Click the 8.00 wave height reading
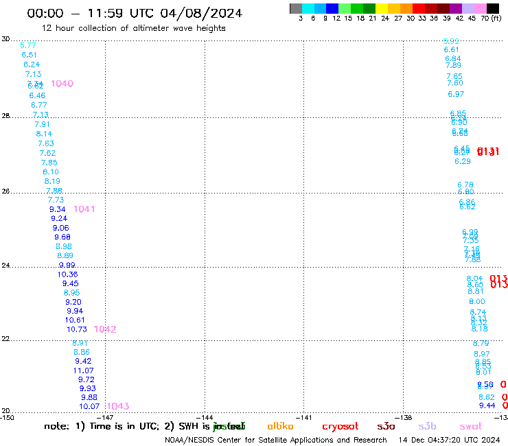508x446 pixels. click(x=477, y=301)
